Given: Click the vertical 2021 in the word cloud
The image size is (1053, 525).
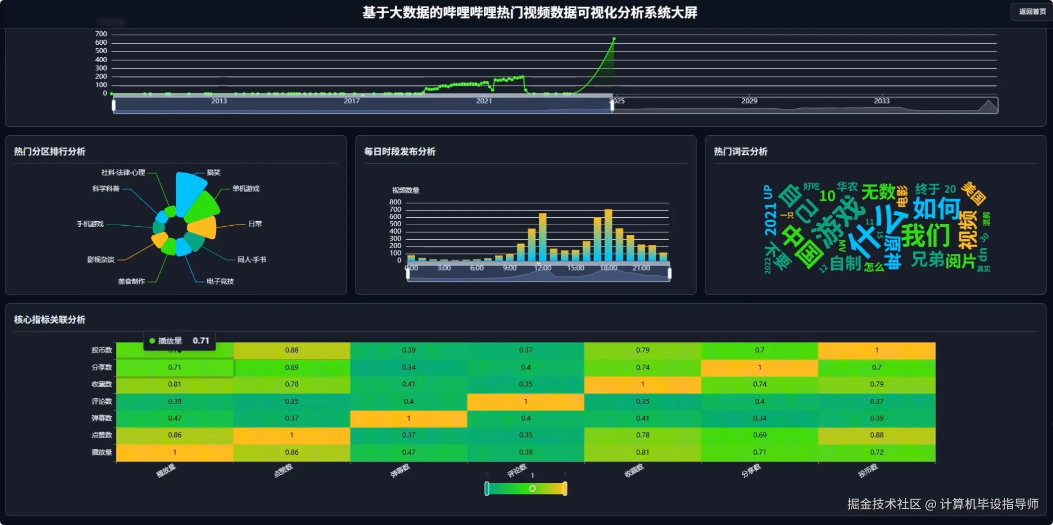Looking at the screenshot, I should [x=770, y=218].
